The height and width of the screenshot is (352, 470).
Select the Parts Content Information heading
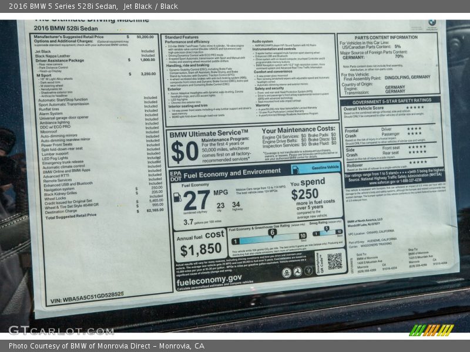tap(387, 38)
